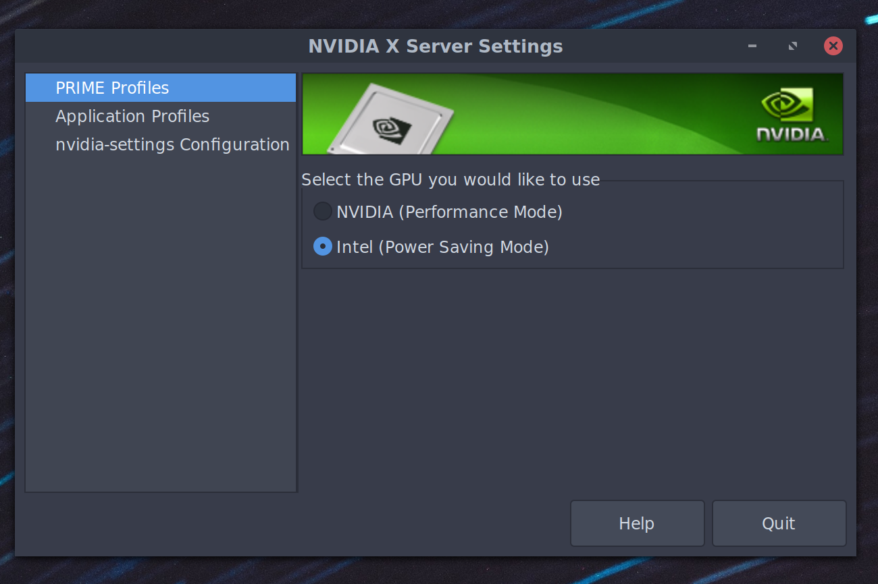878x584 pixels.
Task: Select the PRIME Profiles sidebar entry
Action: point(112,88)
